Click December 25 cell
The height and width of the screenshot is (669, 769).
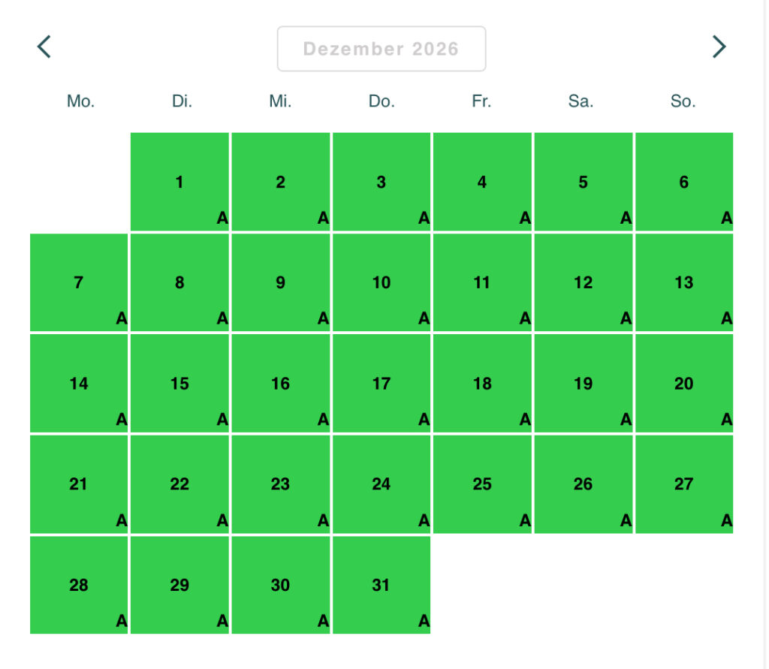tap(482, 484)
